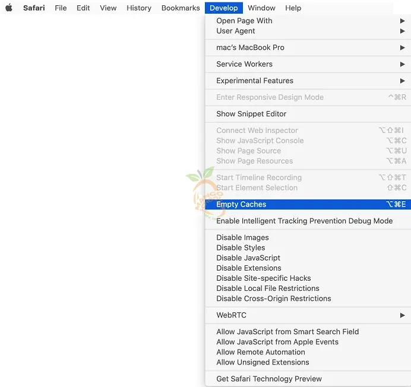Toggle Disable Local File Restrictions
This screenshot has height=387, width=411.
tap(308, 288)
